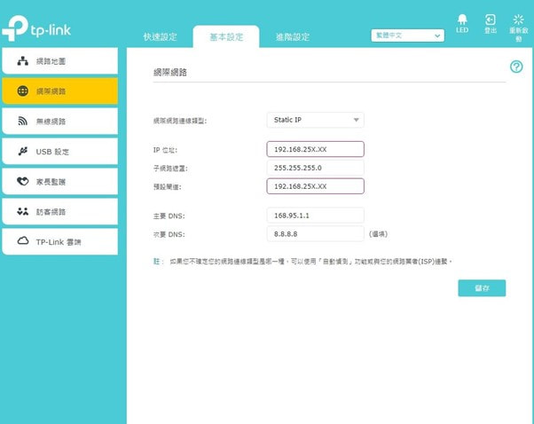
Task: Click the primary DNS field 168.95.1.1
Action: click(x=316, y=216)
